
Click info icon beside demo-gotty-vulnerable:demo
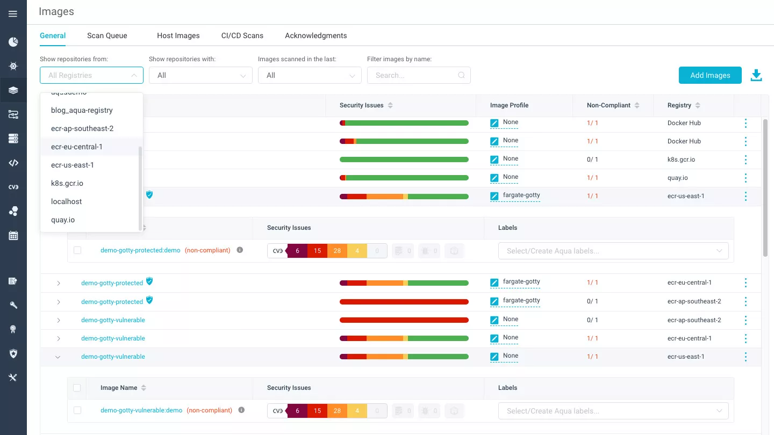[x=241, y=410]
